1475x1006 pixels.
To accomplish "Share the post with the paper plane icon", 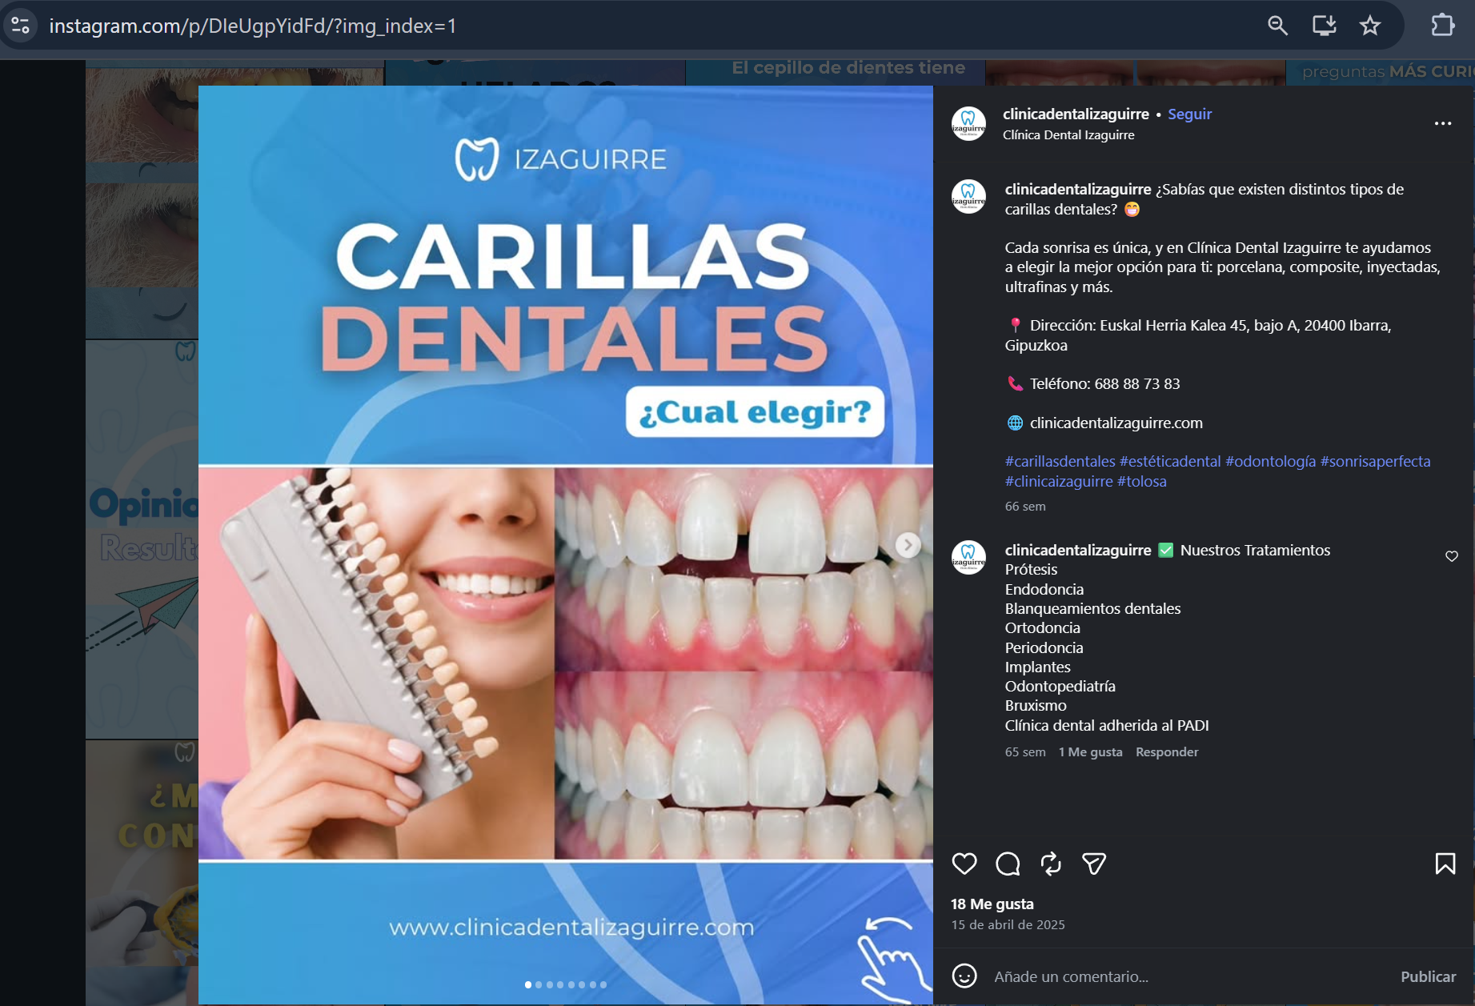I will [x=1094, y=864].
